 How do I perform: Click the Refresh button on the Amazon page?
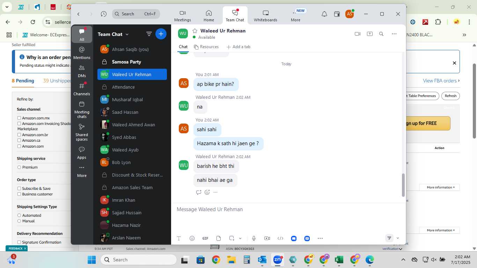(450, 96)
